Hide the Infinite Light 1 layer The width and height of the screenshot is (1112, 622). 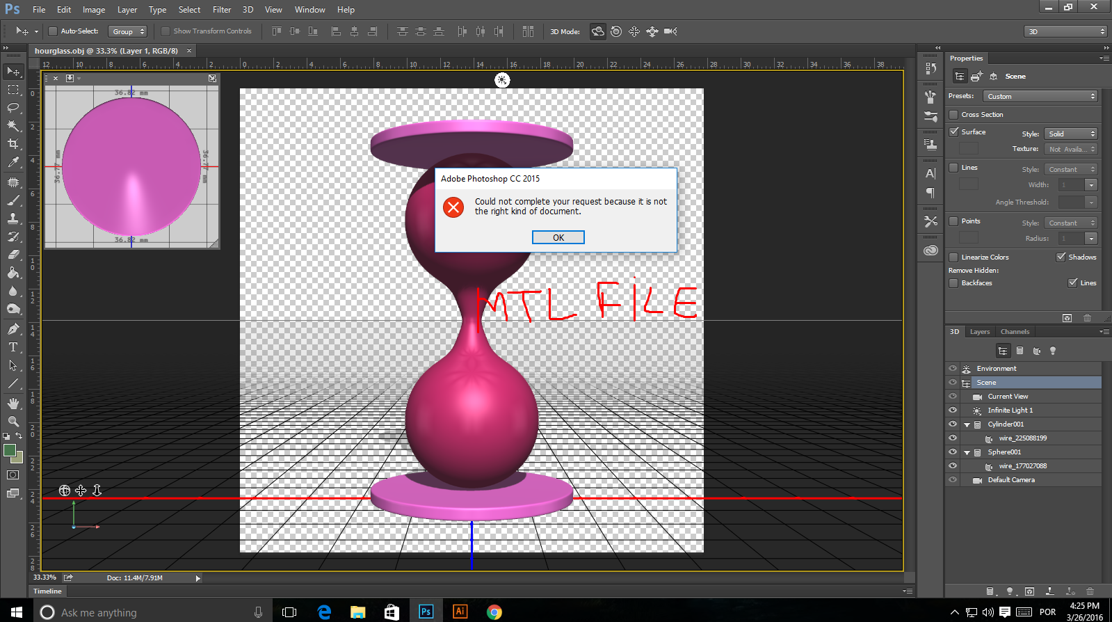(x=953, y=410)
